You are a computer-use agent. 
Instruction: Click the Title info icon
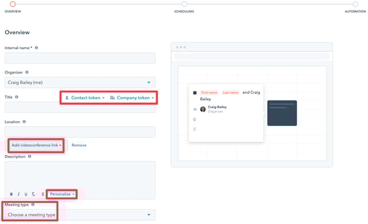tap(17, 97)
